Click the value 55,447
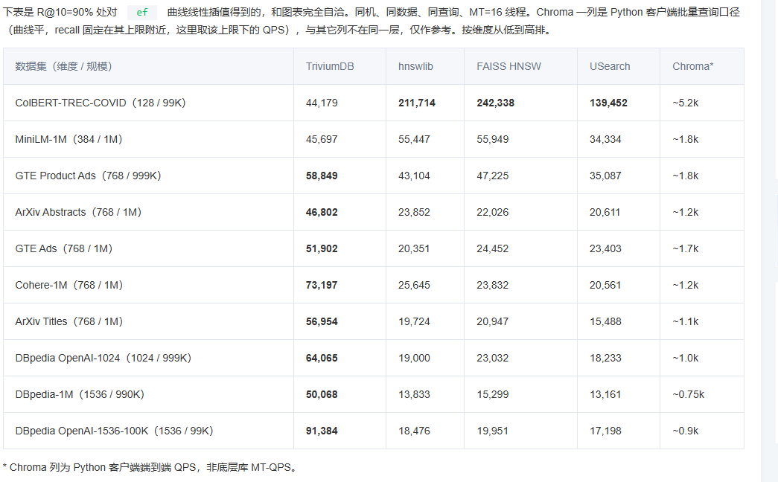This screenshot has height=482, width=778. pos(414,139)
